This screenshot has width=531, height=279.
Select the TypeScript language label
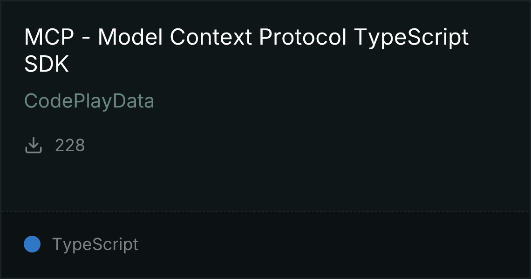[x=95, y=244]
